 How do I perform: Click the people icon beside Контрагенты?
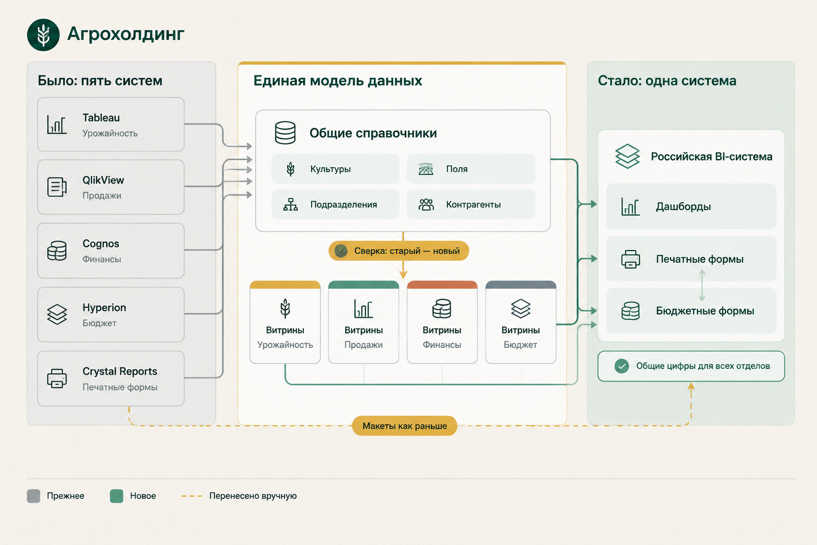(x=426, y=204)
